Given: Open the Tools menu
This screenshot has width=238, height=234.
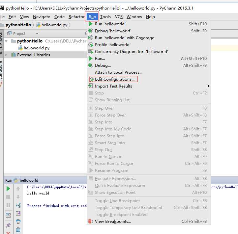Looking at the screenshot, I should point(105,17).
